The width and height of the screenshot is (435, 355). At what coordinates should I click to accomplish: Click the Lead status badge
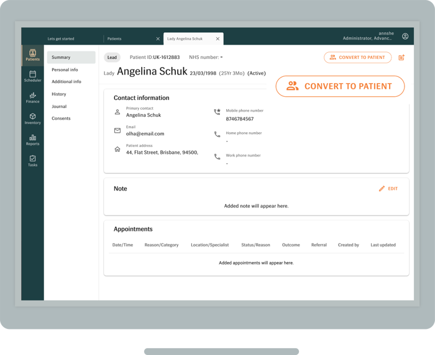pyautogui.click(x=112, y=57)
